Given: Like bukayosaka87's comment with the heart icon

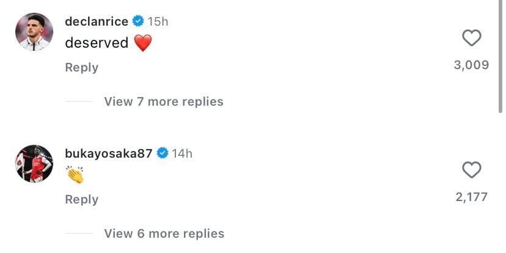Looking at the screenshot, I should coord(471,170).
